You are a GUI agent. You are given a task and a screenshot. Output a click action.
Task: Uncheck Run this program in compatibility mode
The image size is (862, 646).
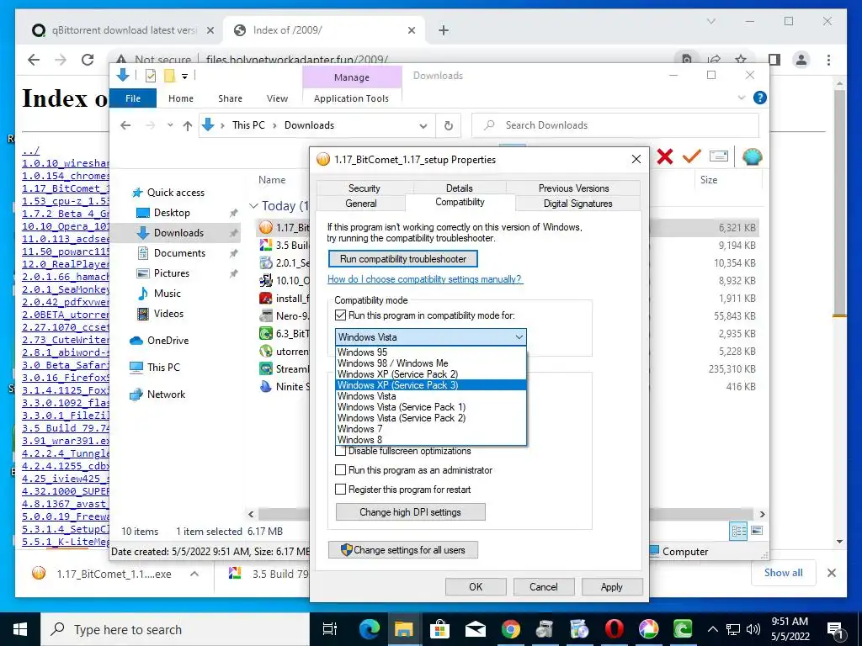tap(340, 315)
